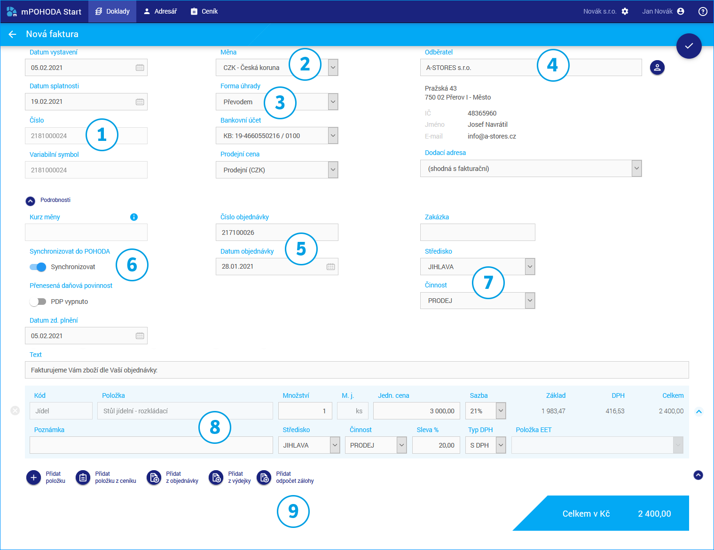Image resolution: width=714 pixels, height=550 pixels.
Task: Remove the Stůl jídelní item row
Action: point(15,411)
